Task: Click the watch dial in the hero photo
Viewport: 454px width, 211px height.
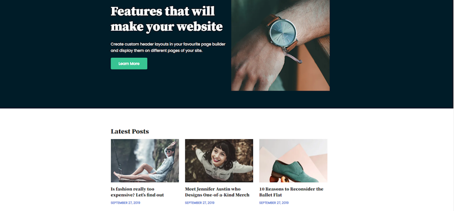Action: (x=283, y=32)
